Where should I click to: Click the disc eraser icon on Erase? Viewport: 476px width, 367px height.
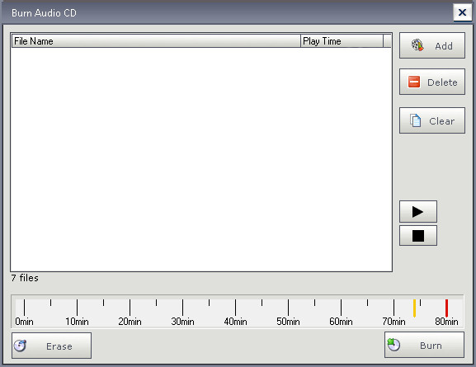(x=21, y=346)
